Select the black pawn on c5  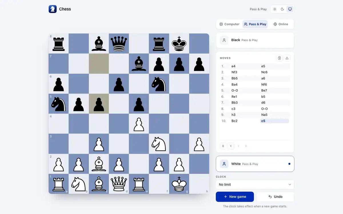point(99,104)
